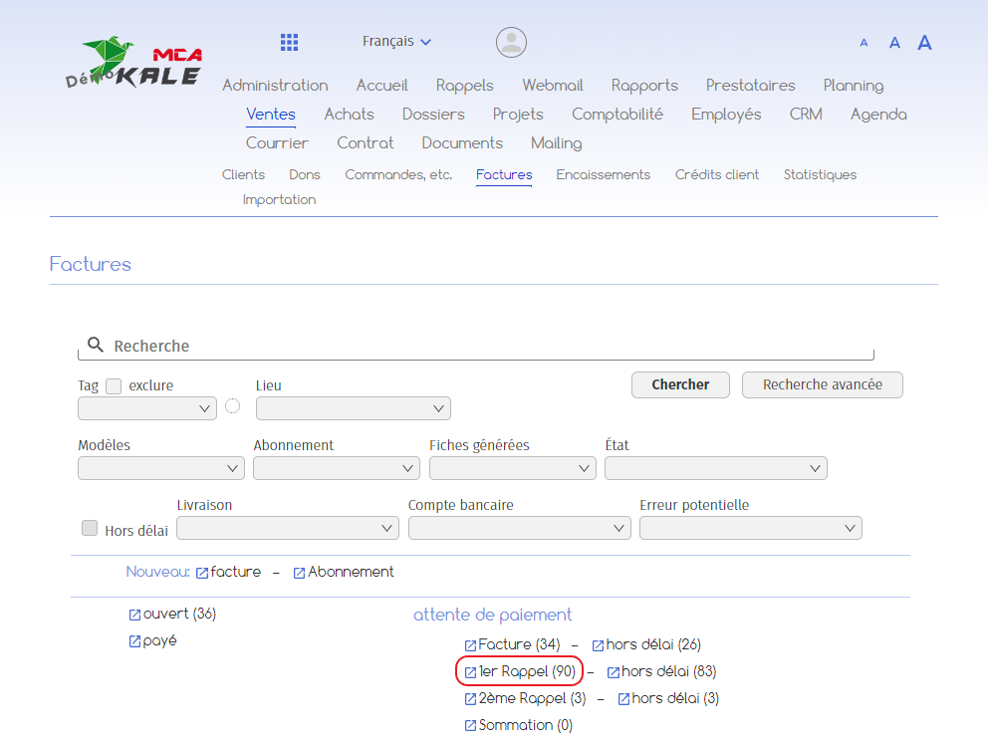Open the Abonnement filter dropdown
This screenshot has height=747, width=988.
337,468
